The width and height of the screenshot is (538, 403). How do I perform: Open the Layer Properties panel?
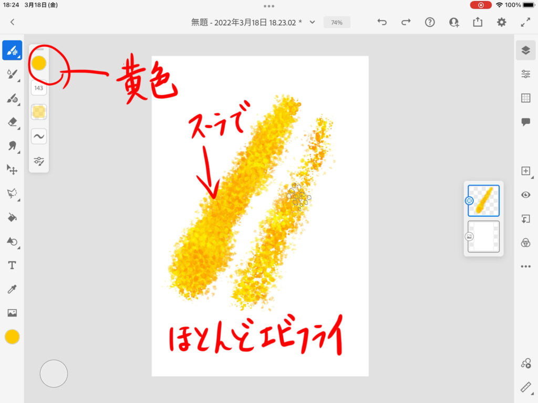pyautogui.click(x=525, y=74)
